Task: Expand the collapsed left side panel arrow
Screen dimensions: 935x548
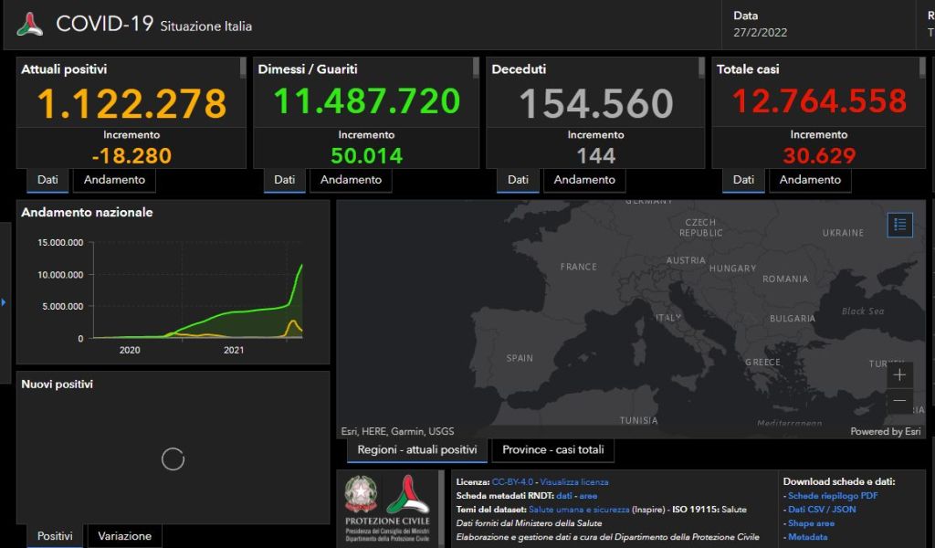Action: [x=4, y=301]
